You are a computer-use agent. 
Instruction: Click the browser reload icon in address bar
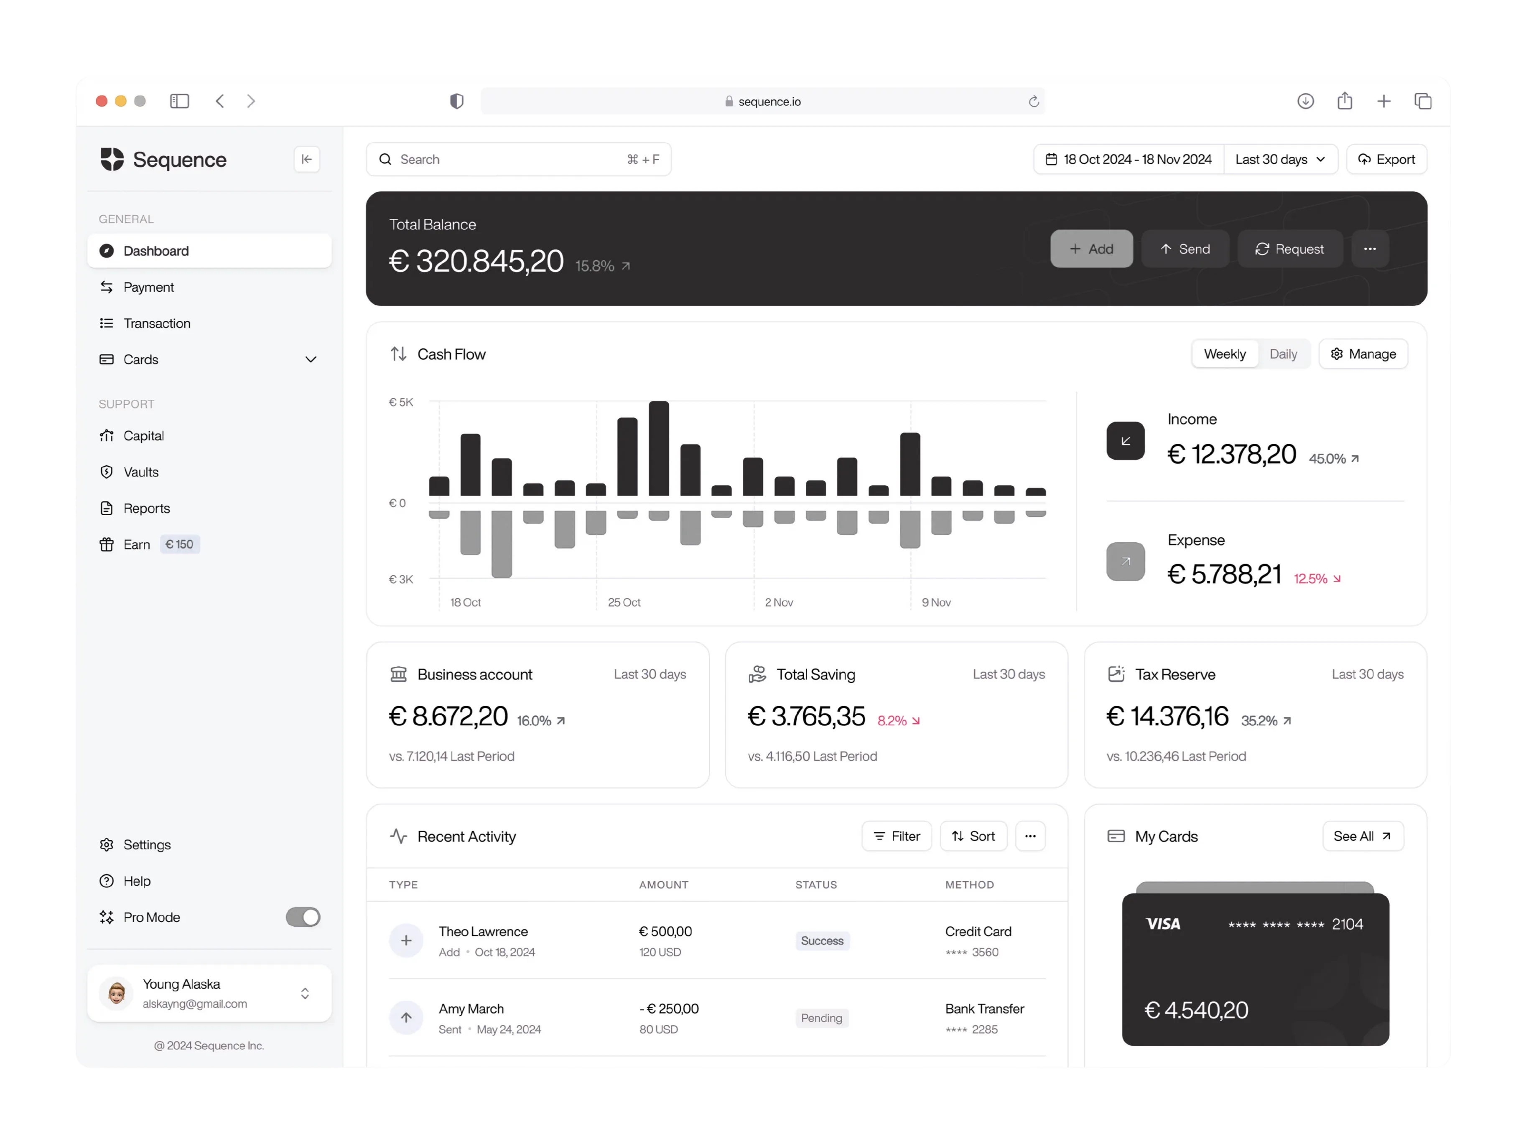click(1034, 102)
